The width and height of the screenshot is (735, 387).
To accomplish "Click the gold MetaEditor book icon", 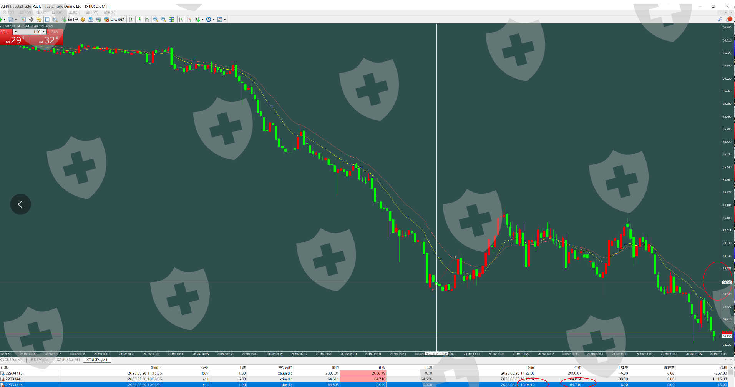I will (83, 19).
